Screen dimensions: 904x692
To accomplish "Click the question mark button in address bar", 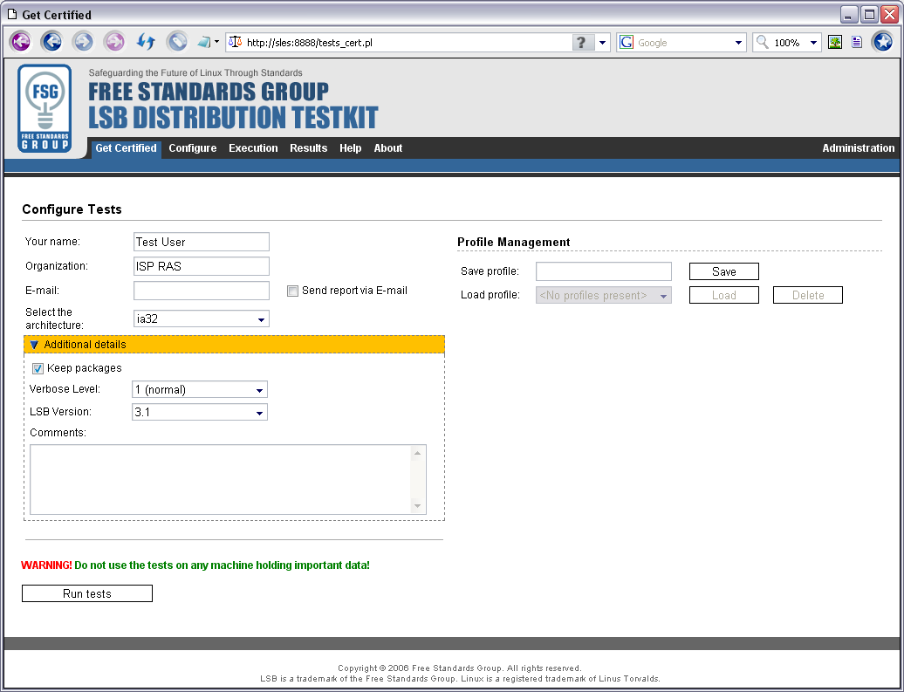I will click(x=582, y=42).
